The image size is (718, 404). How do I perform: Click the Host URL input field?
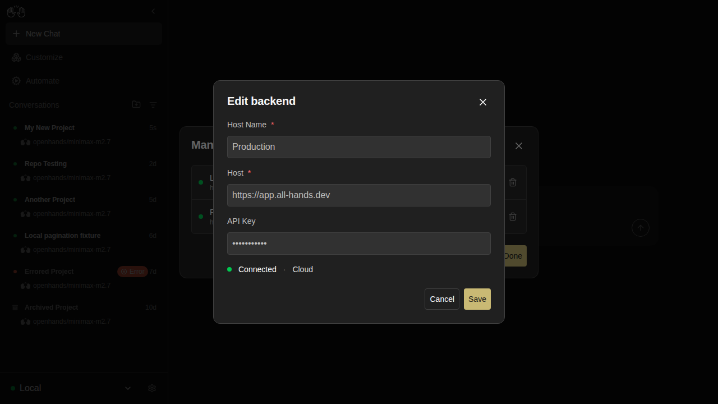pyautogui.click(x=359, y=195)
